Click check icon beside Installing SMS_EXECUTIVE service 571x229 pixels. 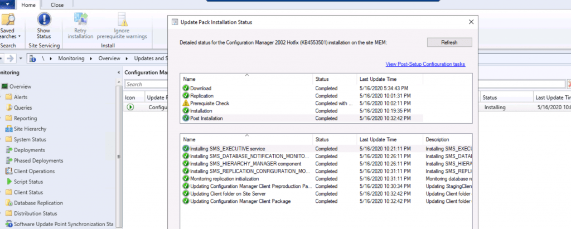[x=186, y=149]
